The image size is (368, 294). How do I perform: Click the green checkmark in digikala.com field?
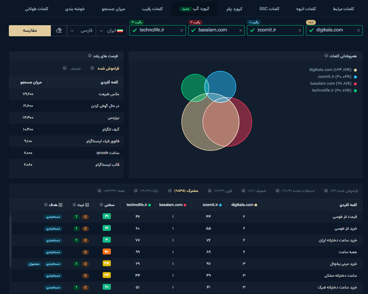pyautogui.click(x=312, y=30)
